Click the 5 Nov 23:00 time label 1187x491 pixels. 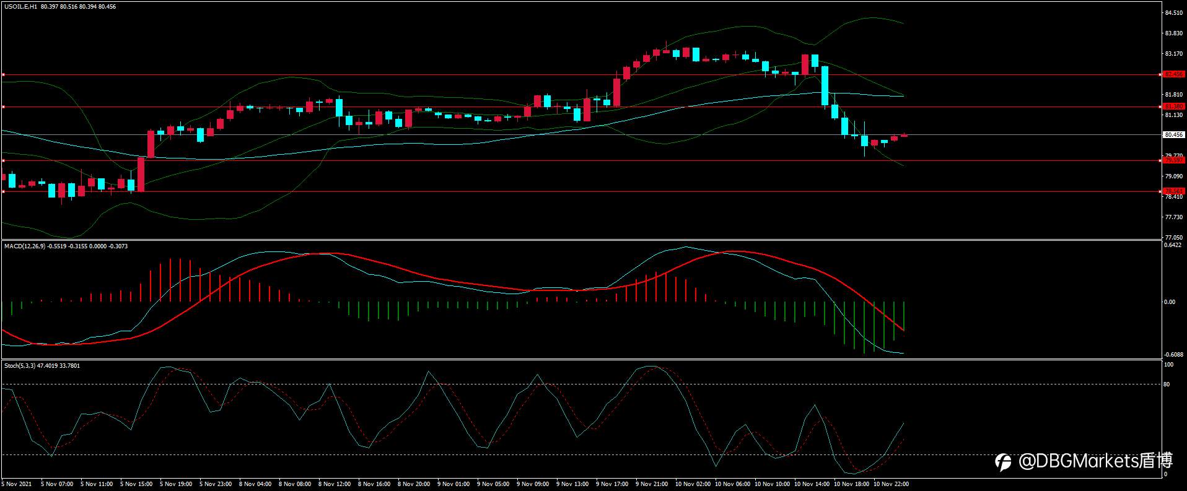pos(216,484)
